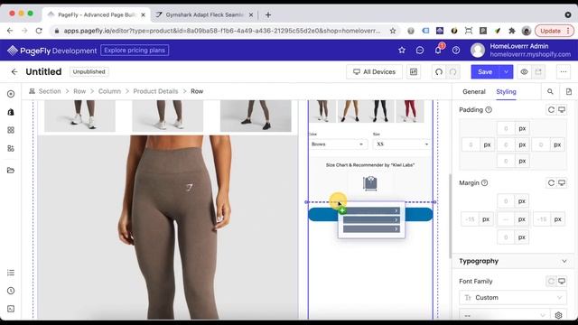The height and width of the screenshot is (325, 578).
Task: Switch to the Gymshark Adapt Fleck browser tab
Action: pyautogui.click(x=205, y=14)
